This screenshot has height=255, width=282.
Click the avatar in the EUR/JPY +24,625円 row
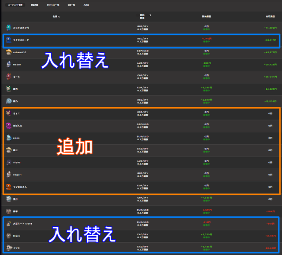(8, 89)
